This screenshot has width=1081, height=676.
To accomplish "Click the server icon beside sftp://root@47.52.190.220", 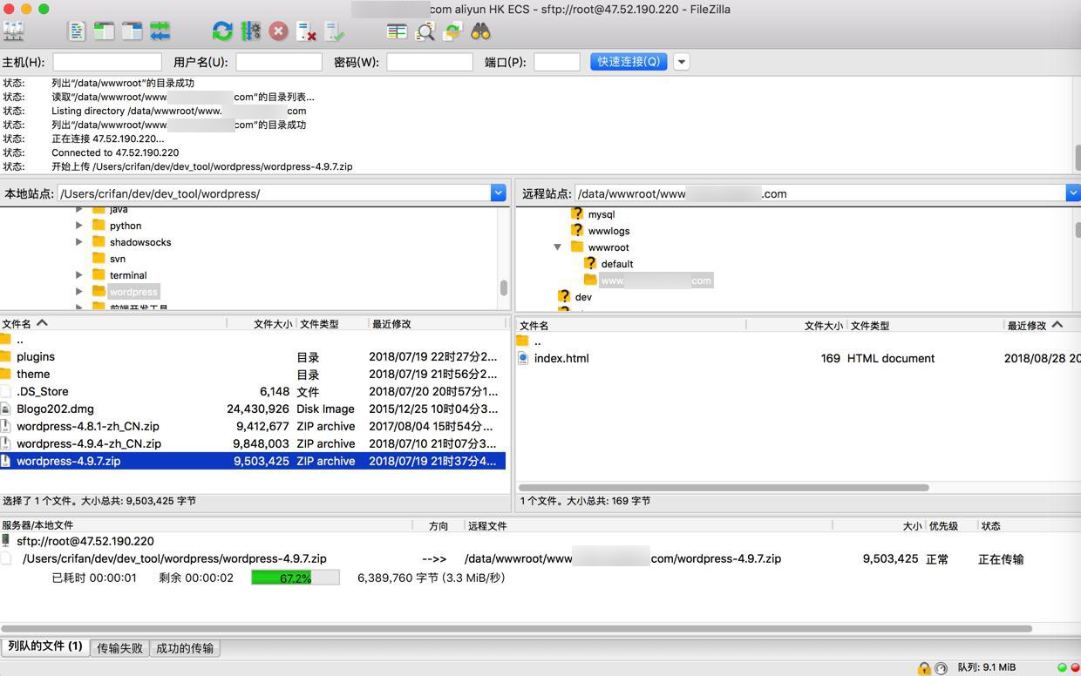I will pyautogui.click(x=7, y=541).
